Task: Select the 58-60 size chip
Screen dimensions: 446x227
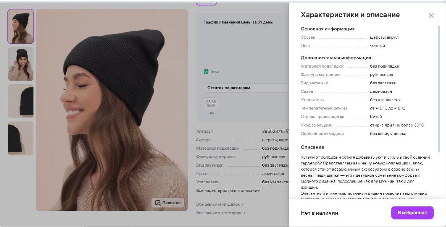Action: click(x=211, y=104)
